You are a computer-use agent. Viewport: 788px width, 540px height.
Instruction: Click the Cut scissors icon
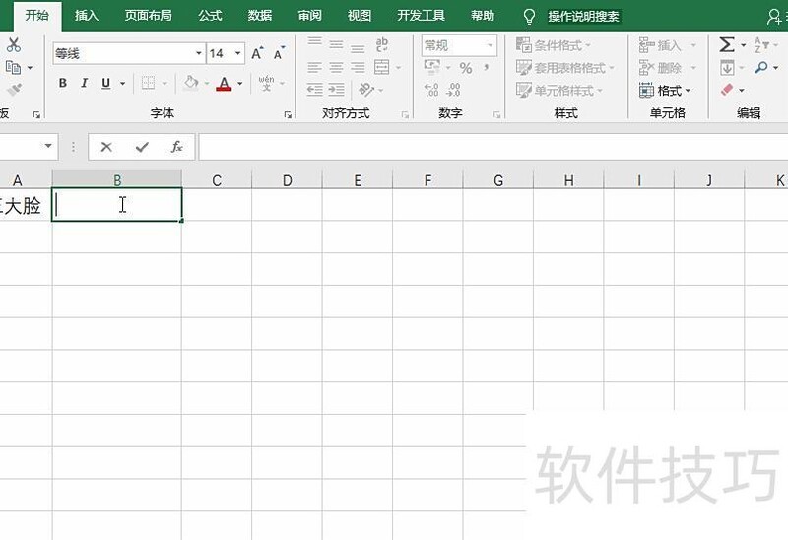point(13,45)
